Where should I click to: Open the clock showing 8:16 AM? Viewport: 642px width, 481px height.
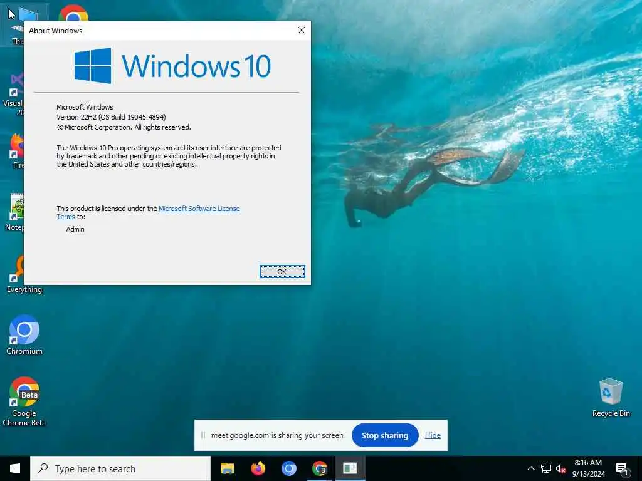click(x=588, y=468)
